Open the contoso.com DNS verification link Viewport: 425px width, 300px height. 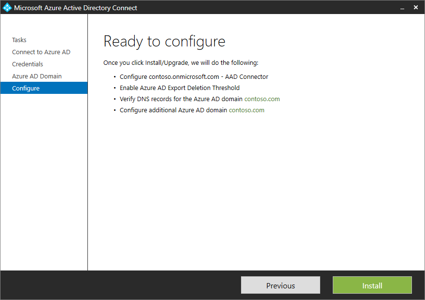(x=262, y=99)
